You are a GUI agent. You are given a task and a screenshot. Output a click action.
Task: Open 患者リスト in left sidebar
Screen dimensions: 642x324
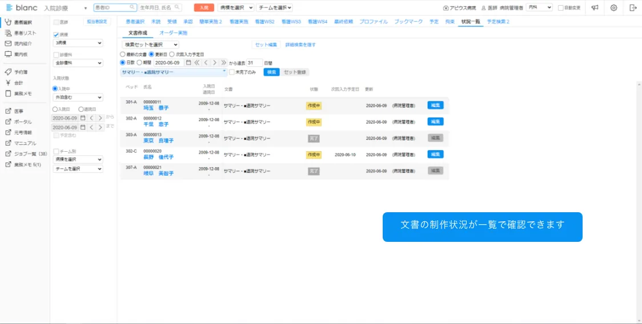tap(21, 33)
